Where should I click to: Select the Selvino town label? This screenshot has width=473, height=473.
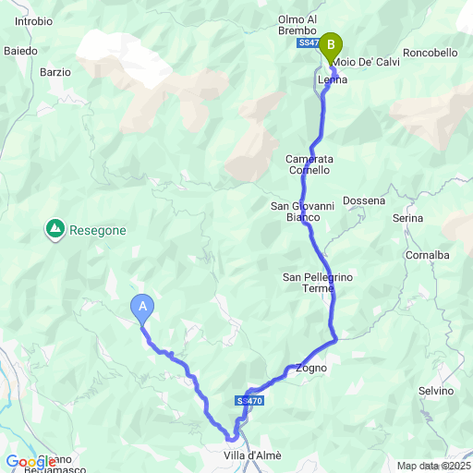click(x=436, y=391)
